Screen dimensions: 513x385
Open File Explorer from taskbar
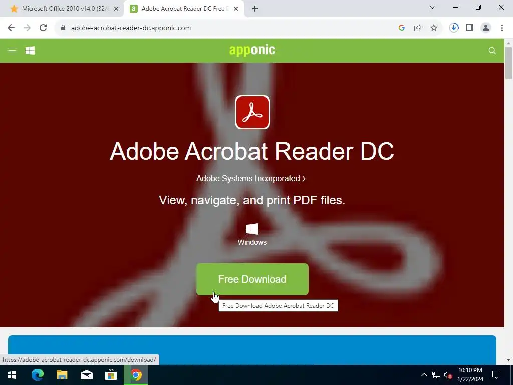[62, 375]
